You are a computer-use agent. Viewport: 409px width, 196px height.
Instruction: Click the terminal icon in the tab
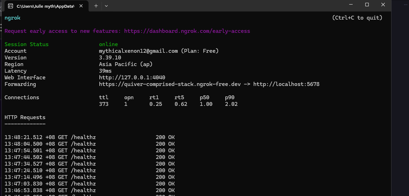pos(10,6)
